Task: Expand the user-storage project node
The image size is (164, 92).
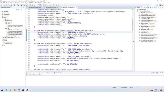Action: 1,15
